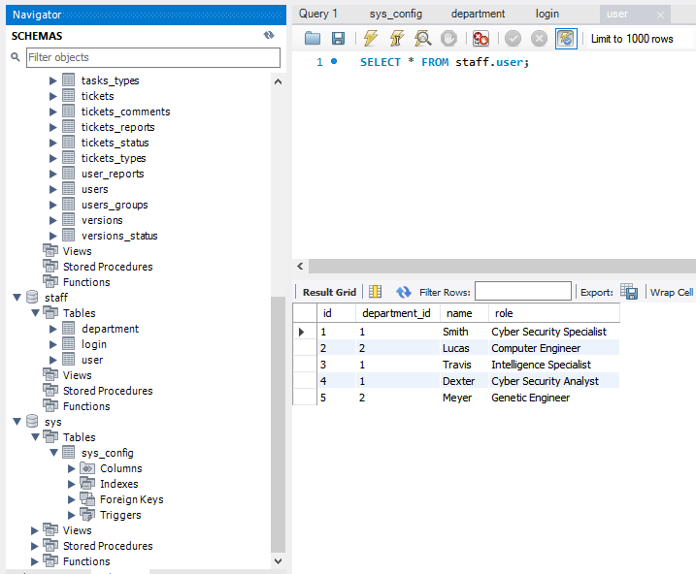Toggle result grid form view icon

pos(375,292)
